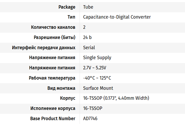The width and height of the screenshot is (185, 128).
Task: Select the Capacitance-to-Digital Converter text
Action: pyautogui.click(x=117, y=17)
